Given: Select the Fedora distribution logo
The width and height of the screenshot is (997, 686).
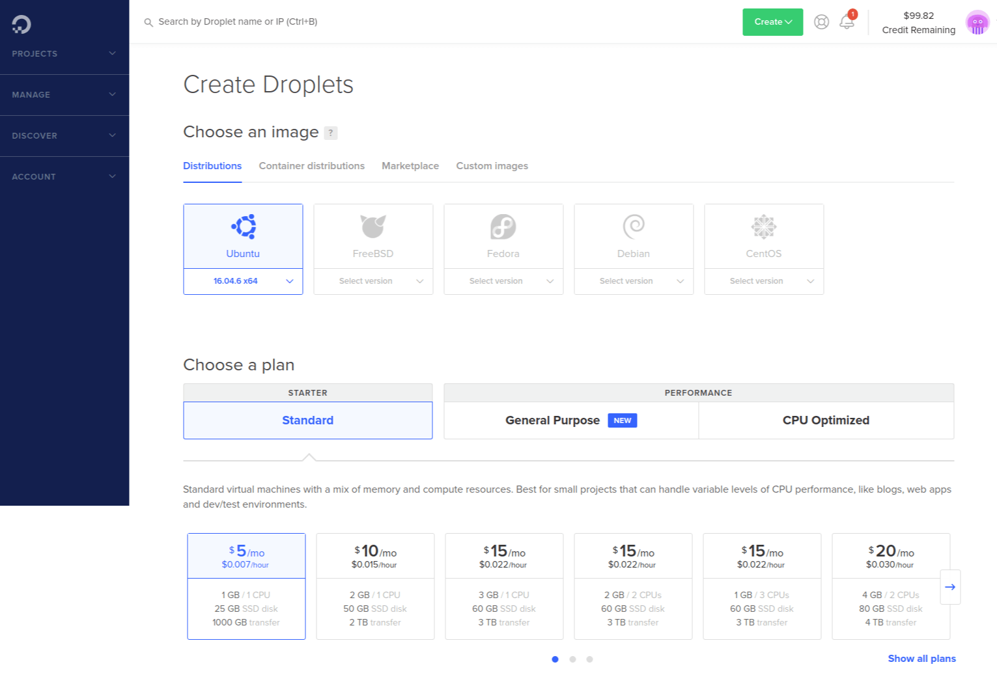Looking at the screenshot, I should point(503,226).
